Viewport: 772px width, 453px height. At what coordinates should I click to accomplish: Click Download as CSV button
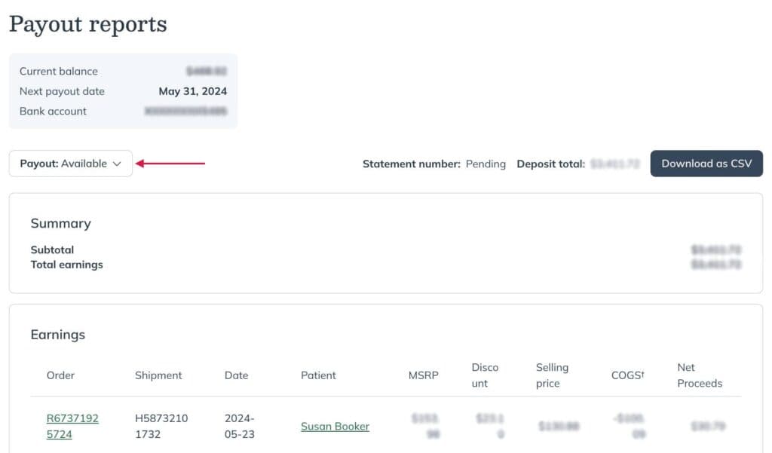(x=706, y=164)
